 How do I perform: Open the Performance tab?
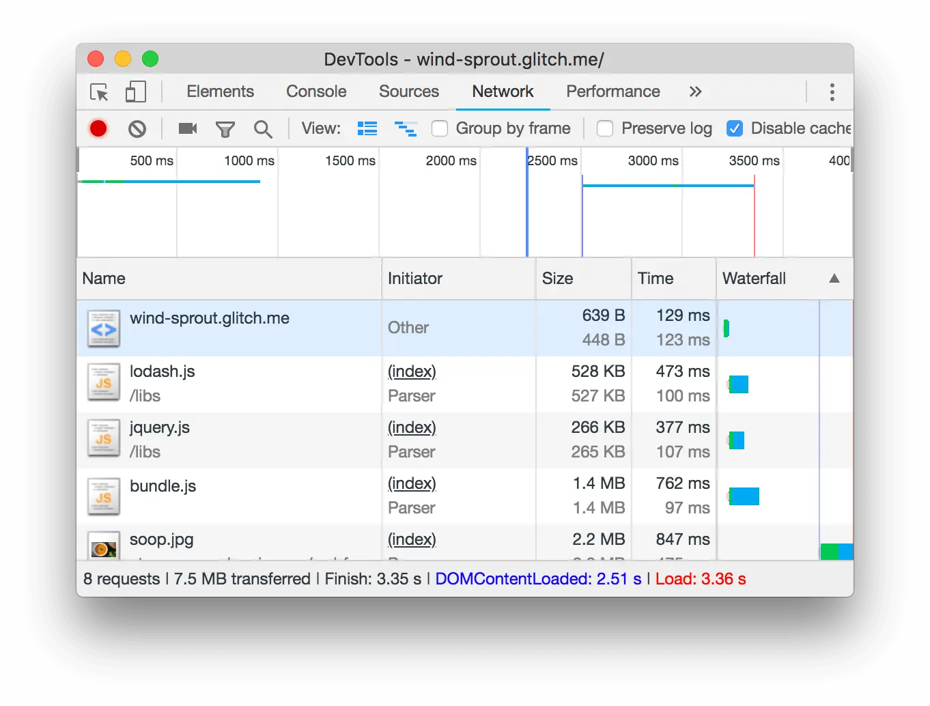613,91
